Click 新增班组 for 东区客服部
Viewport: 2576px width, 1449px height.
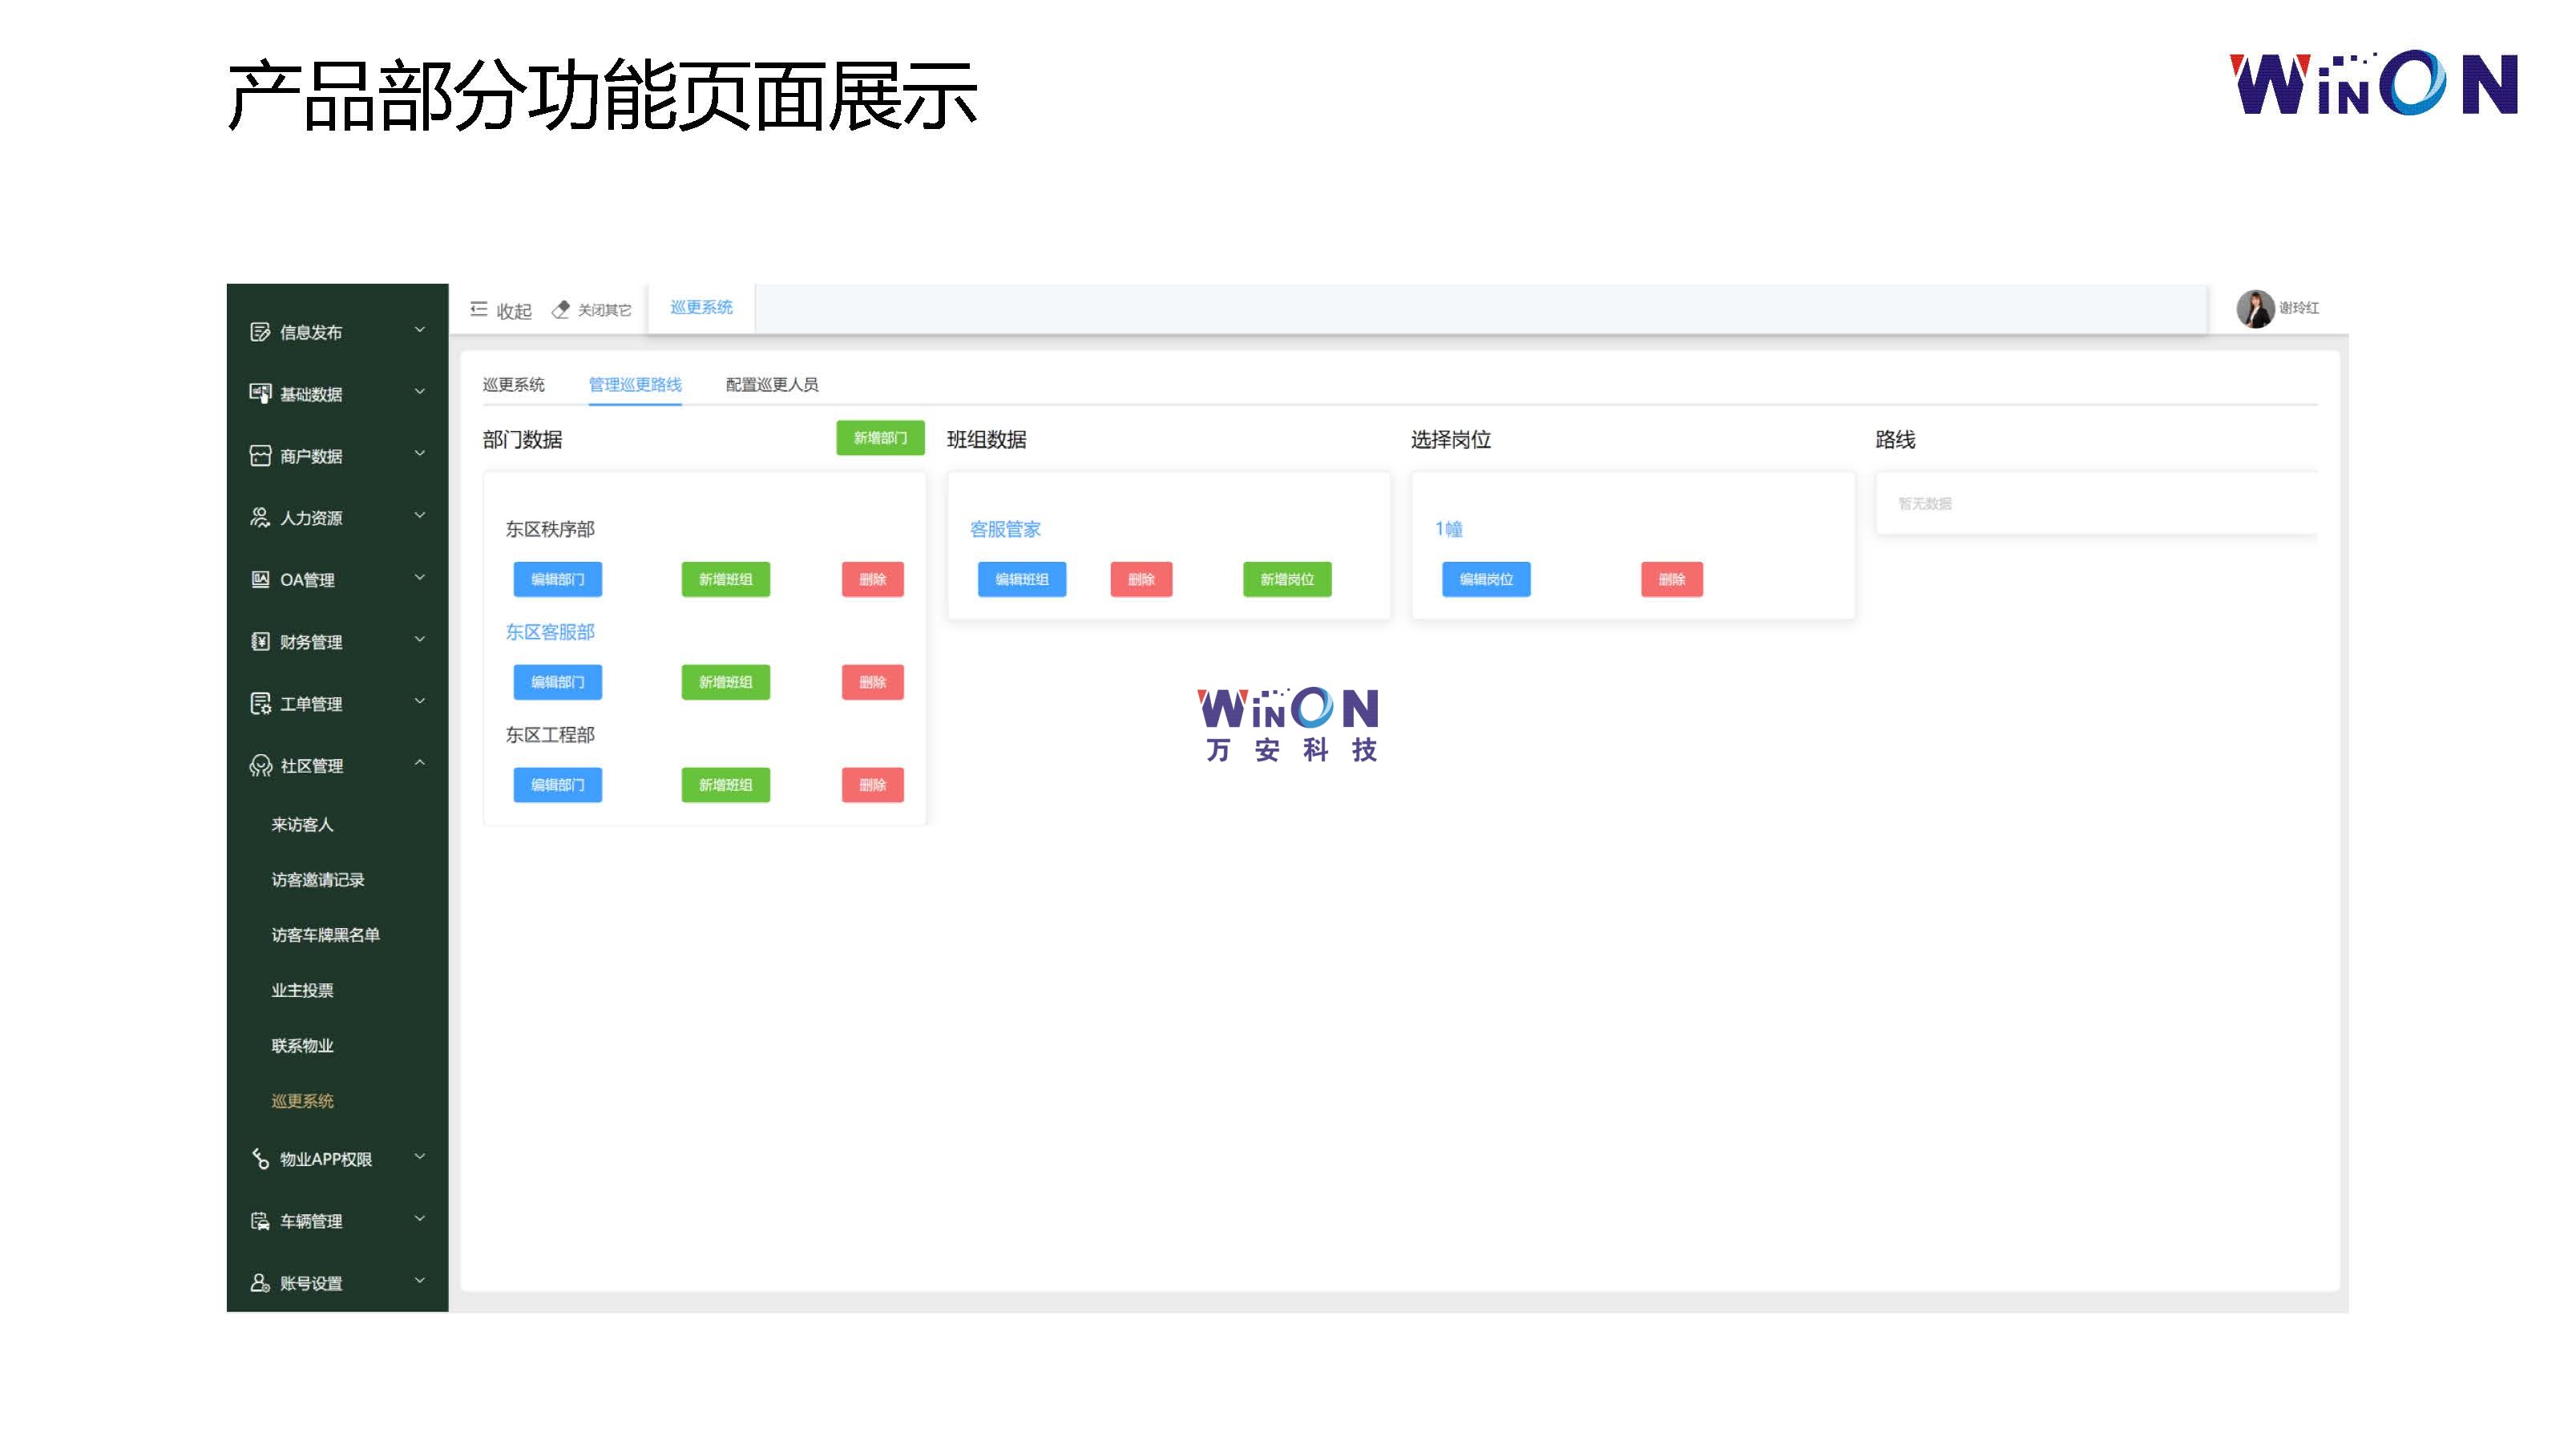[x=726, y=683]
